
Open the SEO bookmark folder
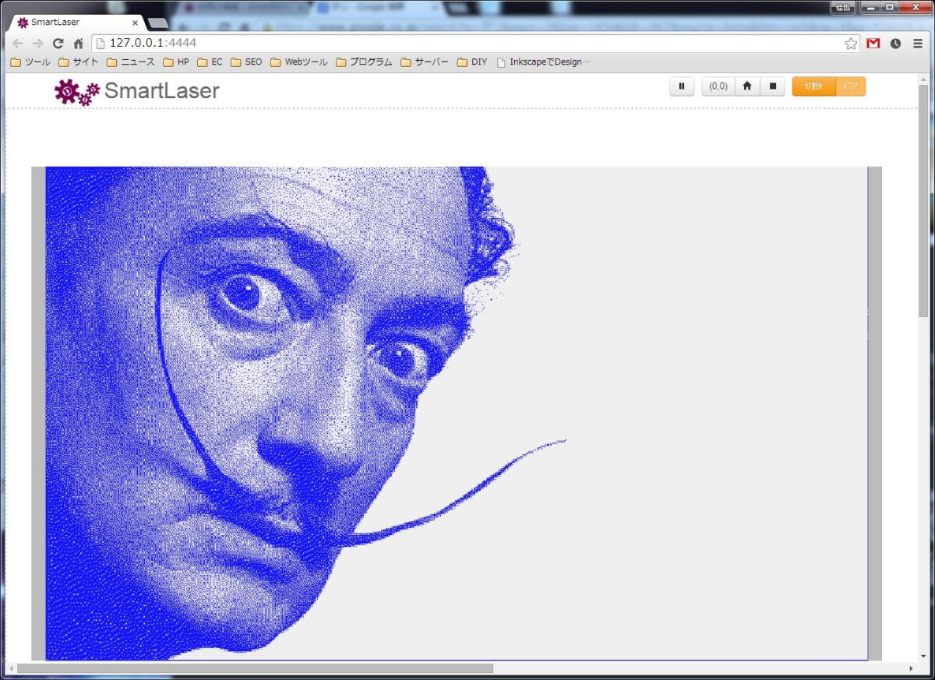tap(247, 62)
